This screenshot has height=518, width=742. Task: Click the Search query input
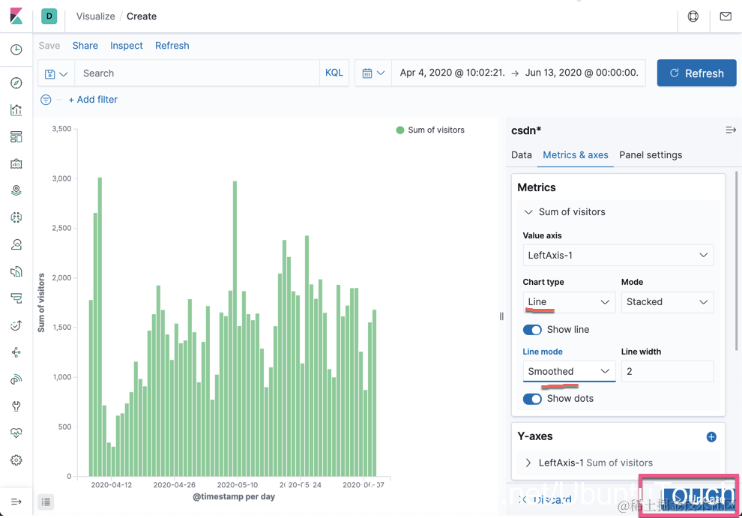[197, 73]
